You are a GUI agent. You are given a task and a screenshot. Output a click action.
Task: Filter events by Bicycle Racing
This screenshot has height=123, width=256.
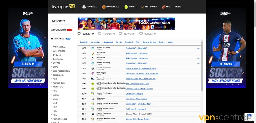149,42
